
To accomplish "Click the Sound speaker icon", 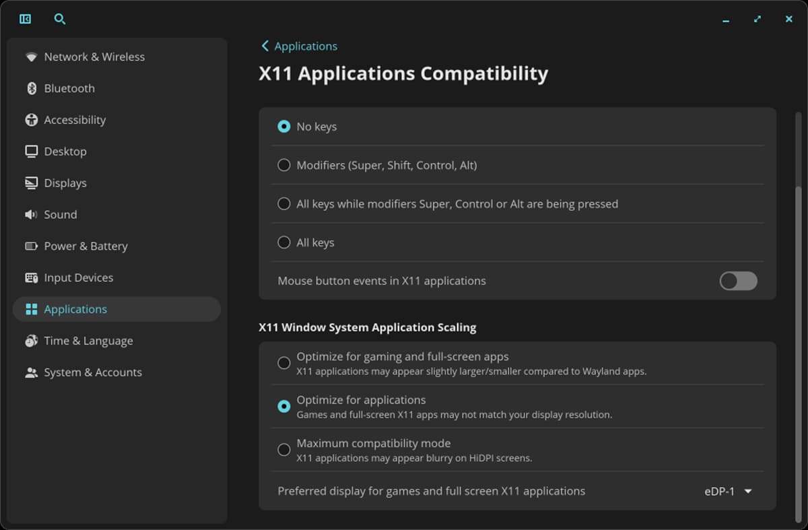I will [x=31, y=215].
